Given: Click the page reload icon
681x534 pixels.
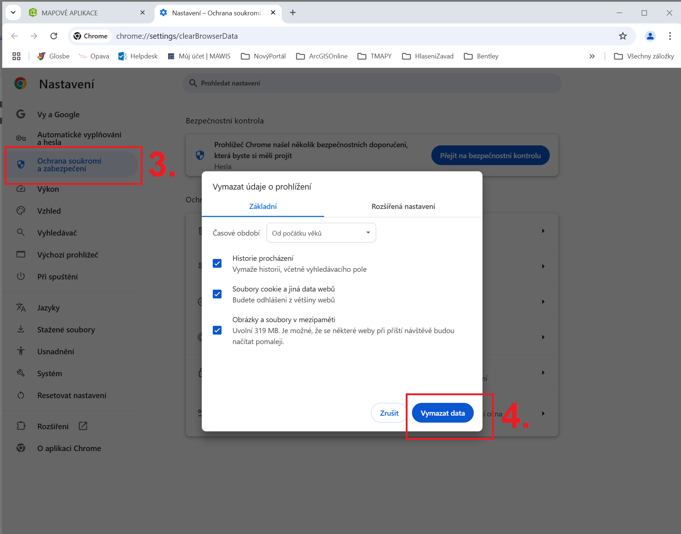Looking at the screenshot, I should click(54, 36).
